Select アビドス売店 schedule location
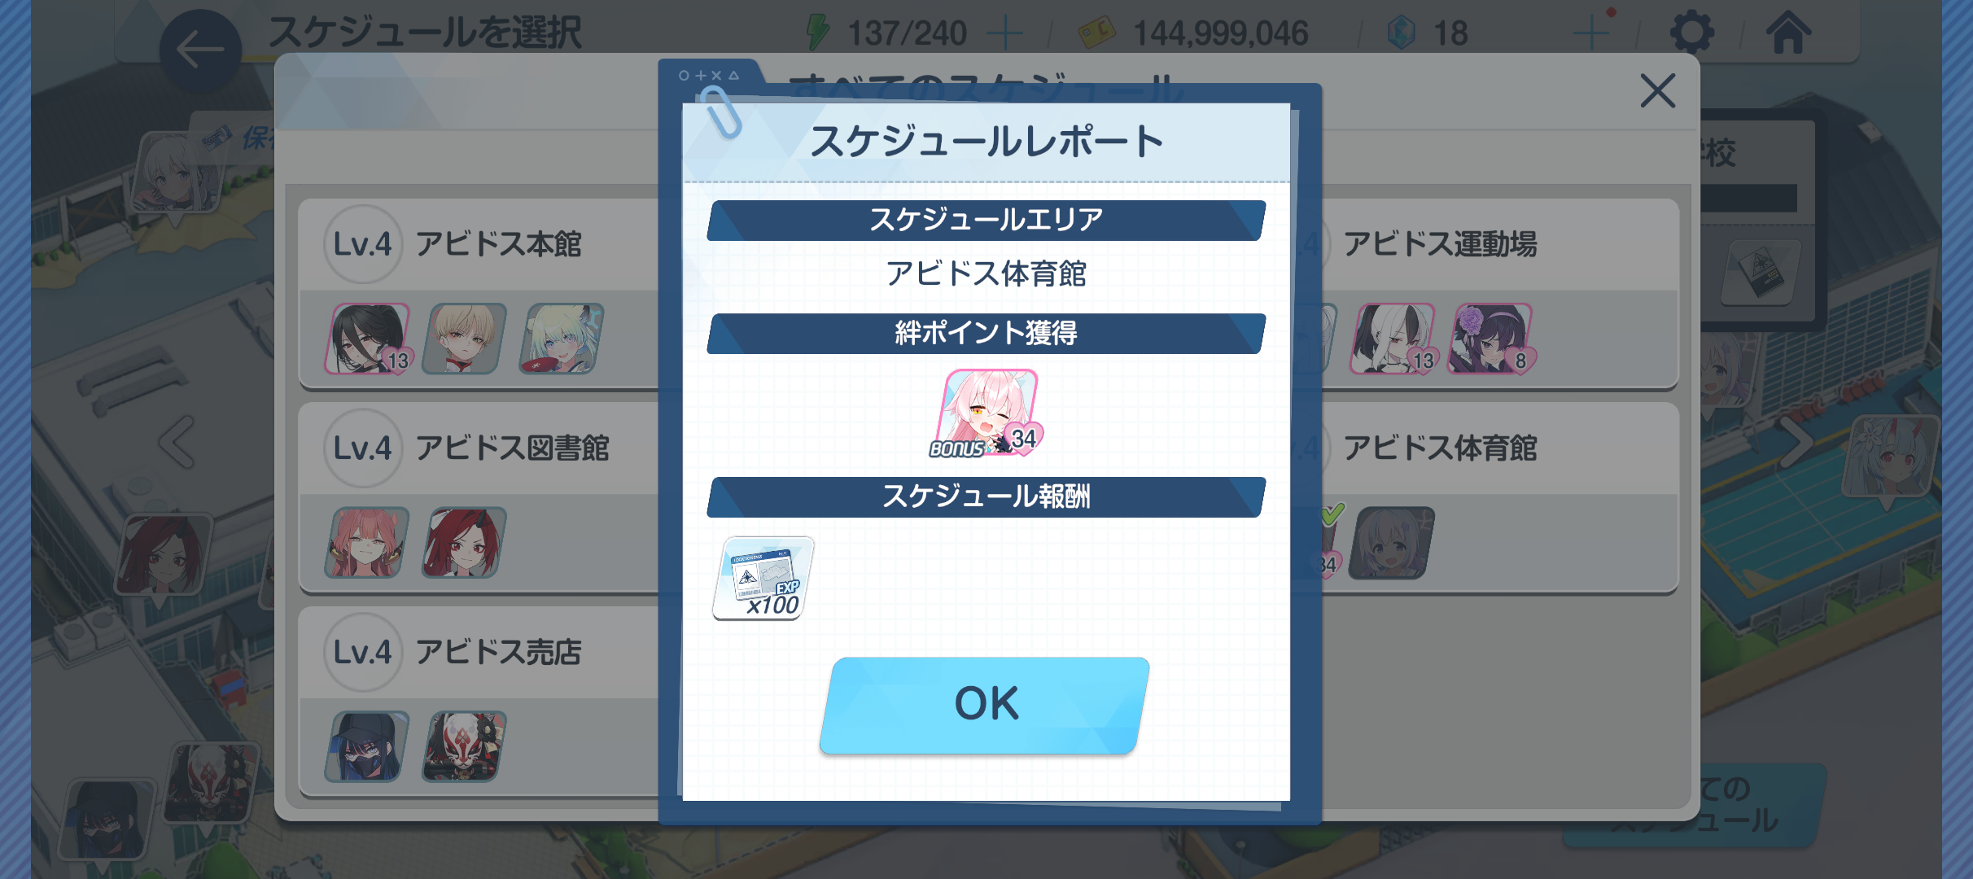This screenshot has height=879, width=1973. (480, 702)
